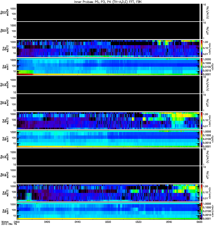216x230 pixels.
Task: Click the 0440 time axis label
Action: 77,222
